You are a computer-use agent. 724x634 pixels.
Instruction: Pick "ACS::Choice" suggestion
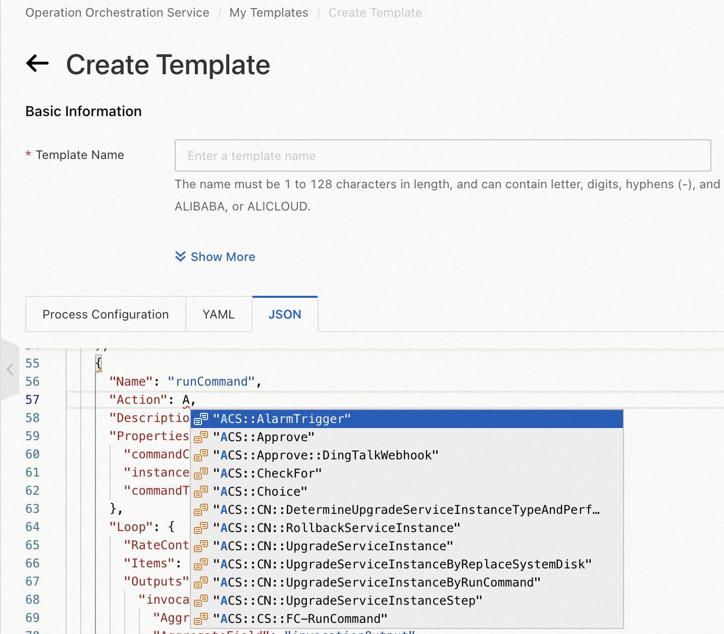click(x=407, y=492)
